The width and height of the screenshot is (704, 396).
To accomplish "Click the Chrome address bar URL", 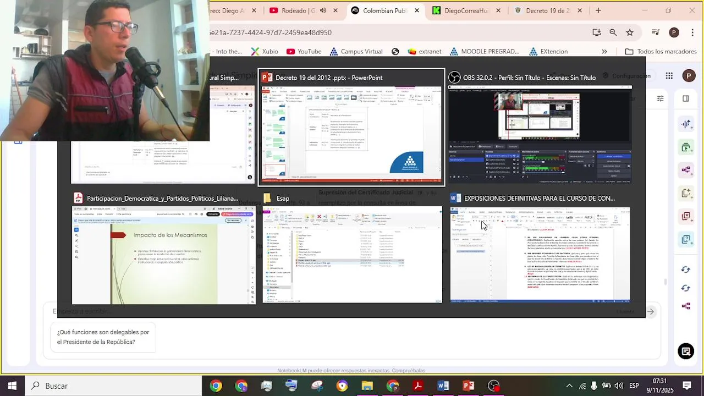I will click(x=271, y=32).
